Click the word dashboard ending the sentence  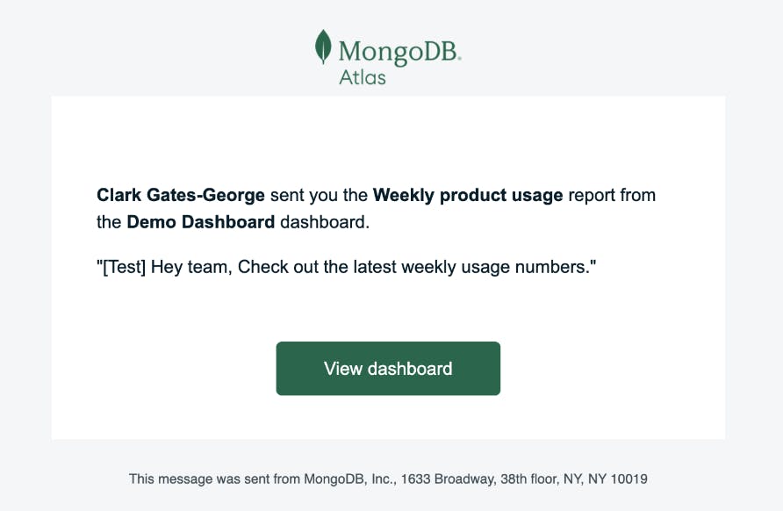(323, 222)
